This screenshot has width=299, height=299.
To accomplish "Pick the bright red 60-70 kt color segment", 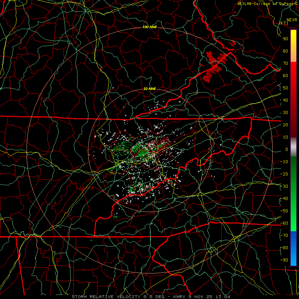I will click(x=293, y=68).
